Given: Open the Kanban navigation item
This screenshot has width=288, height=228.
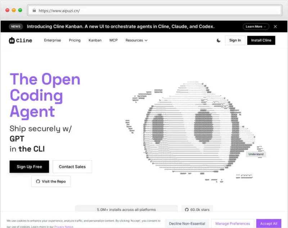Looking at the screenshot, I should (95, 40).
